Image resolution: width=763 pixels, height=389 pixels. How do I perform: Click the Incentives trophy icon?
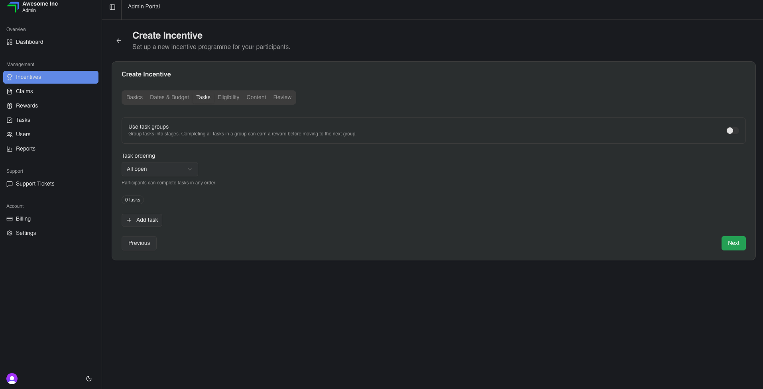coord(10,77)
